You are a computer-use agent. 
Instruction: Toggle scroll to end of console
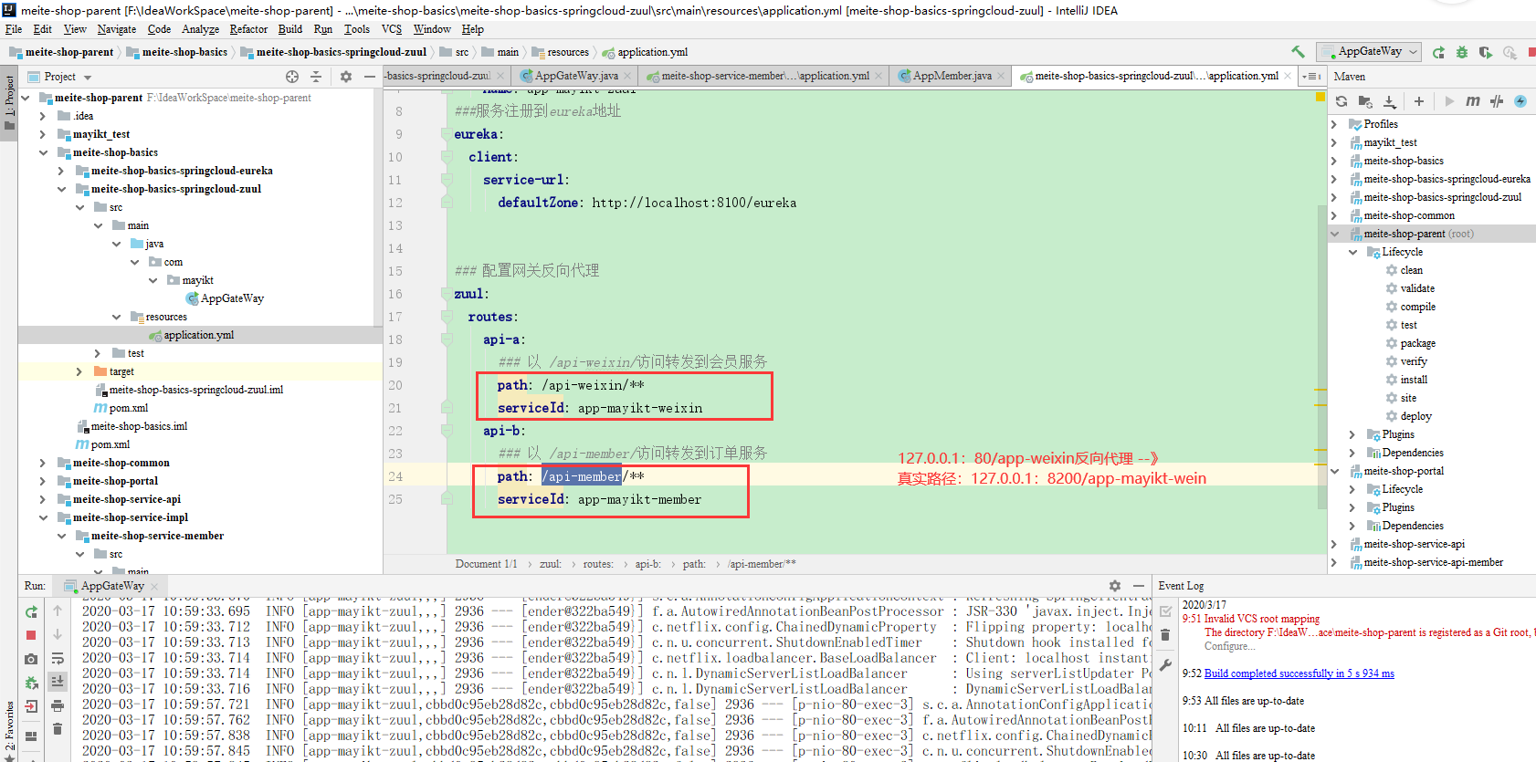click(x=58, y=681)
